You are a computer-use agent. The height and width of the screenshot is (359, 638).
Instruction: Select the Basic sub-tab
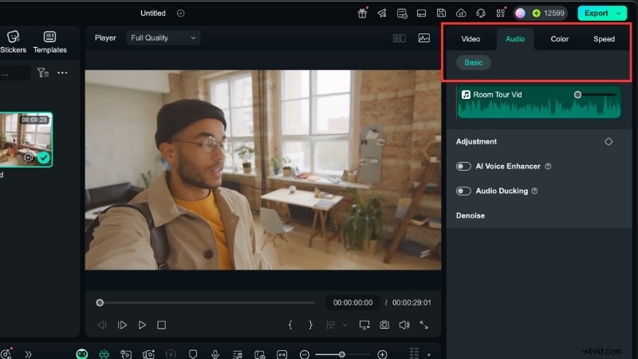474,63
